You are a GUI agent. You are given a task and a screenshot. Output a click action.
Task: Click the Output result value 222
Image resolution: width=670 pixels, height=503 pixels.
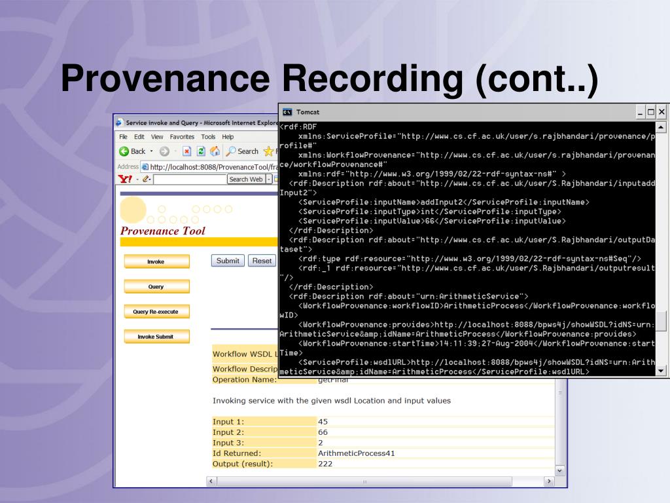[x=325, y=464]
